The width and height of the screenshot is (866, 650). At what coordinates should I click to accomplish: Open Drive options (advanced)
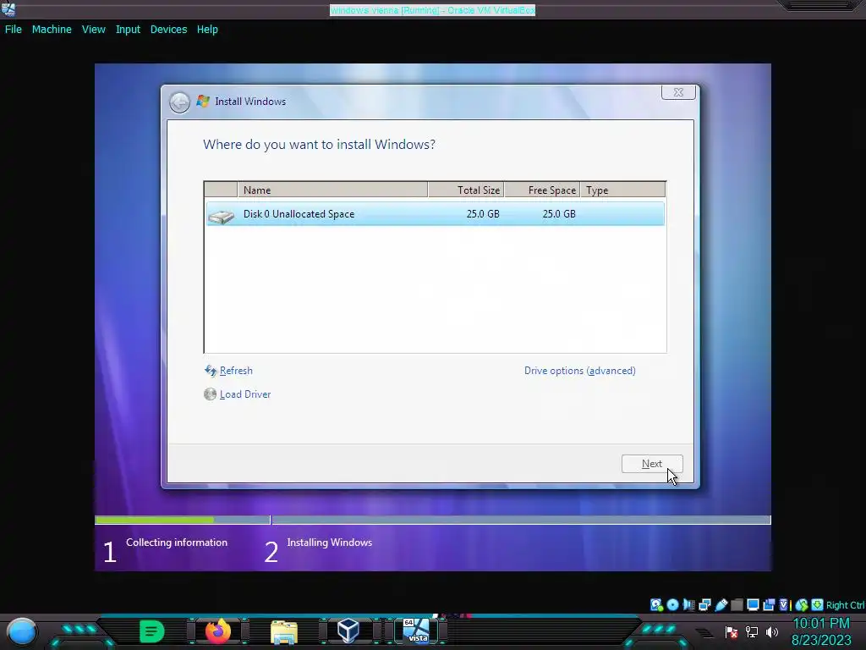(580, 371)
